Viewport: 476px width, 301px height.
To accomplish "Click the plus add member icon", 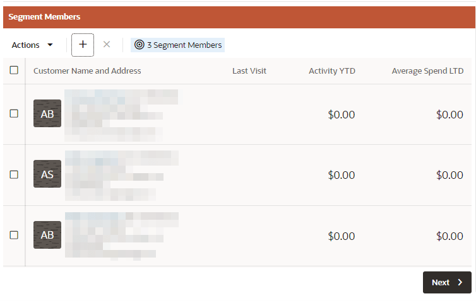I will point(83,45).
